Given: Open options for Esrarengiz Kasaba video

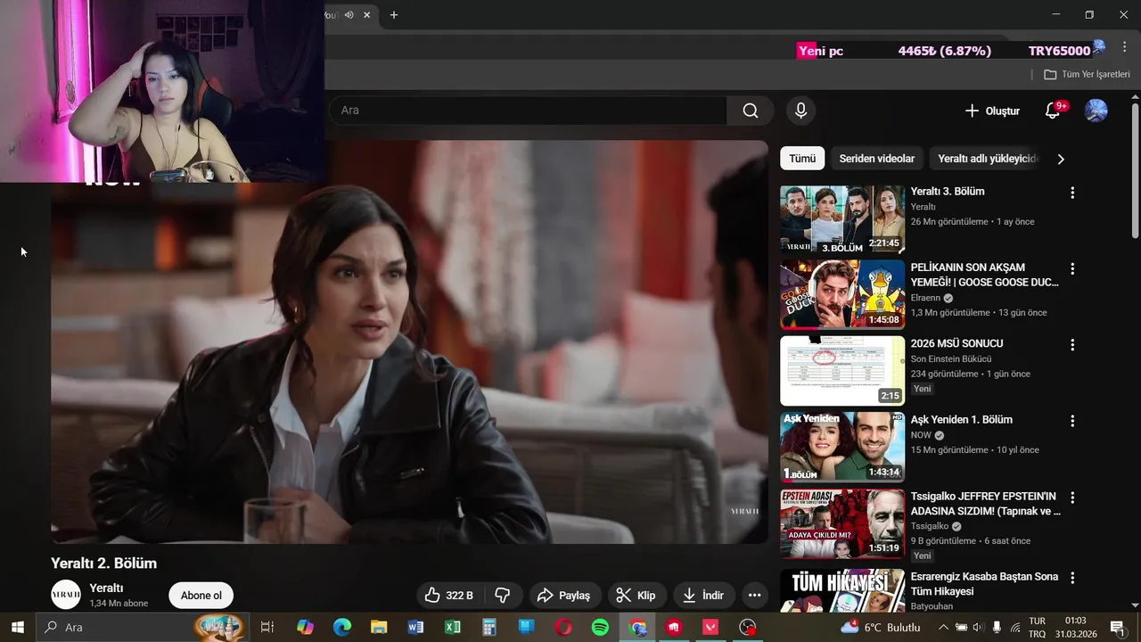Looking at the screenshot, I should pyautogui.click(x=1072, y=578).
